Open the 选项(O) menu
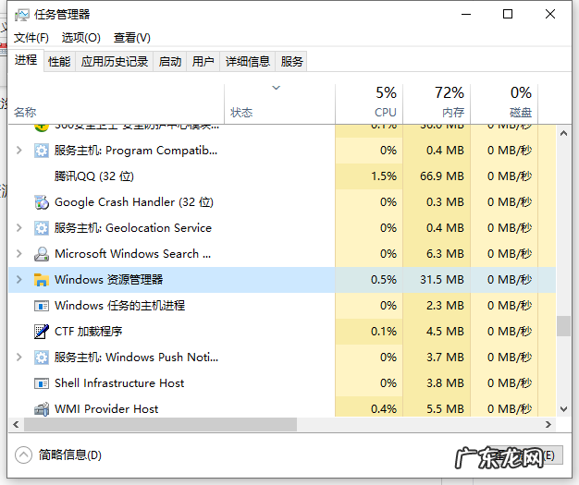The image size is (579, 485). (x=80, y=38)
